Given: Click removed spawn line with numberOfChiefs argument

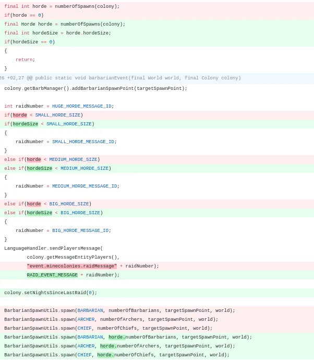Looking at the screenshot, I should 157,328.
